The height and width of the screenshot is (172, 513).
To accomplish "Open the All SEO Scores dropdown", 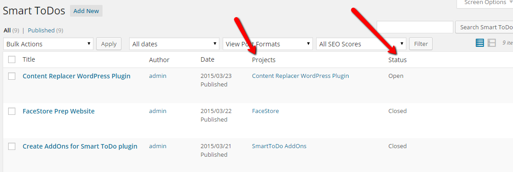I will coord(361,44).
